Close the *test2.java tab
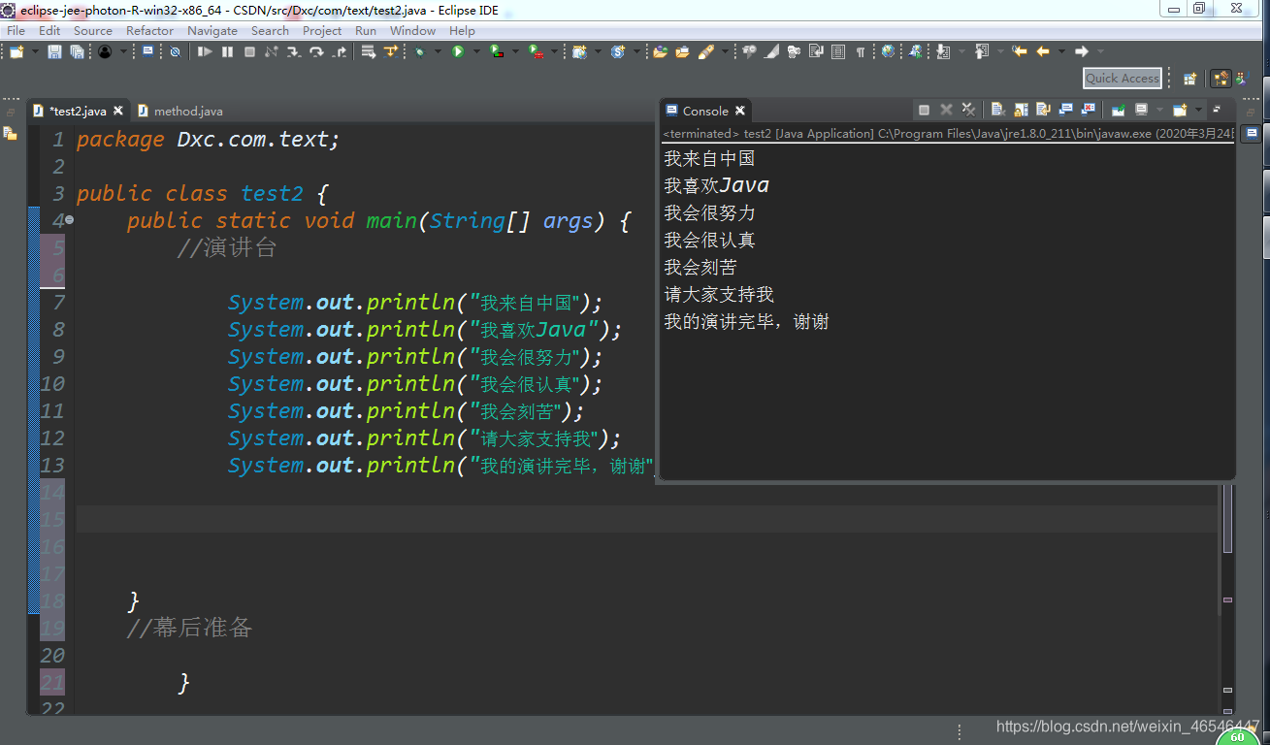The image size is (1270, 745). point(118,111)
